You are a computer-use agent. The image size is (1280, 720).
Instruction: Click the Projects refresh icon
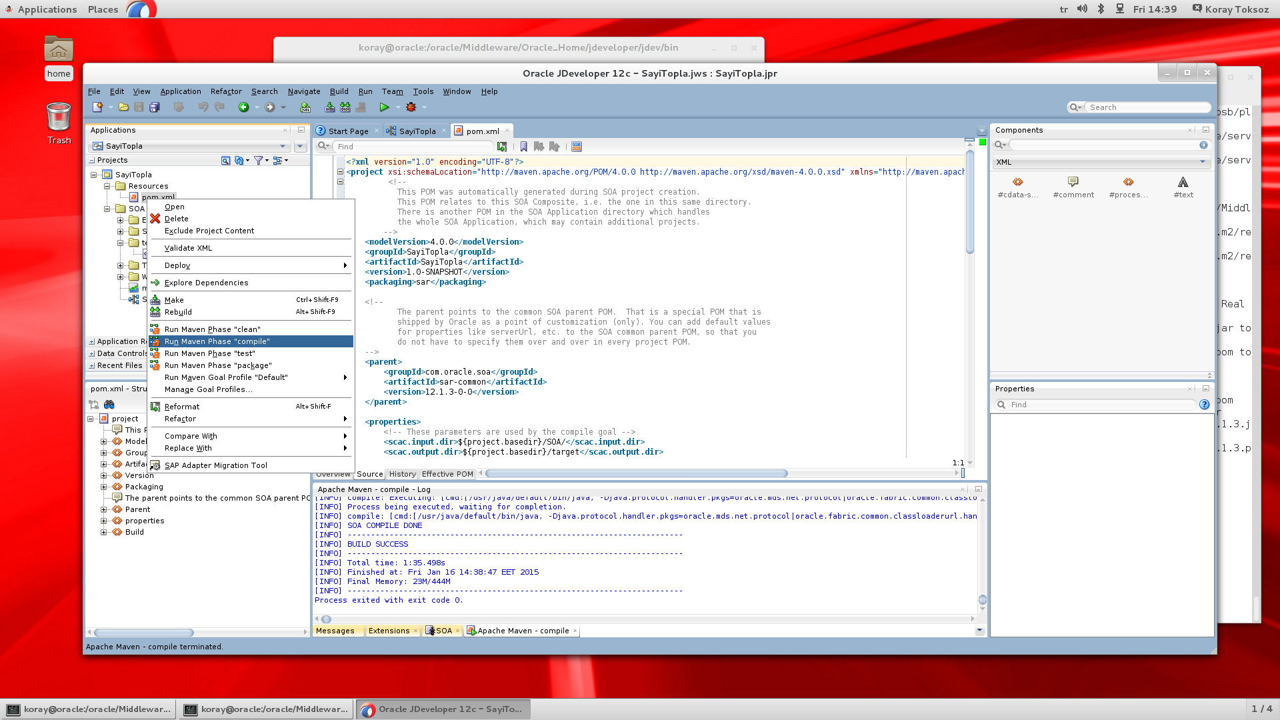coord(239,161)
